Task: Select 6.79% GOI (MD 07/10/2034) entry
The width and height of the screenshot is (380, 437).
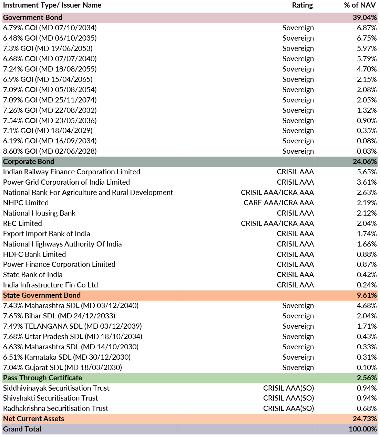Action: [50, 28]
